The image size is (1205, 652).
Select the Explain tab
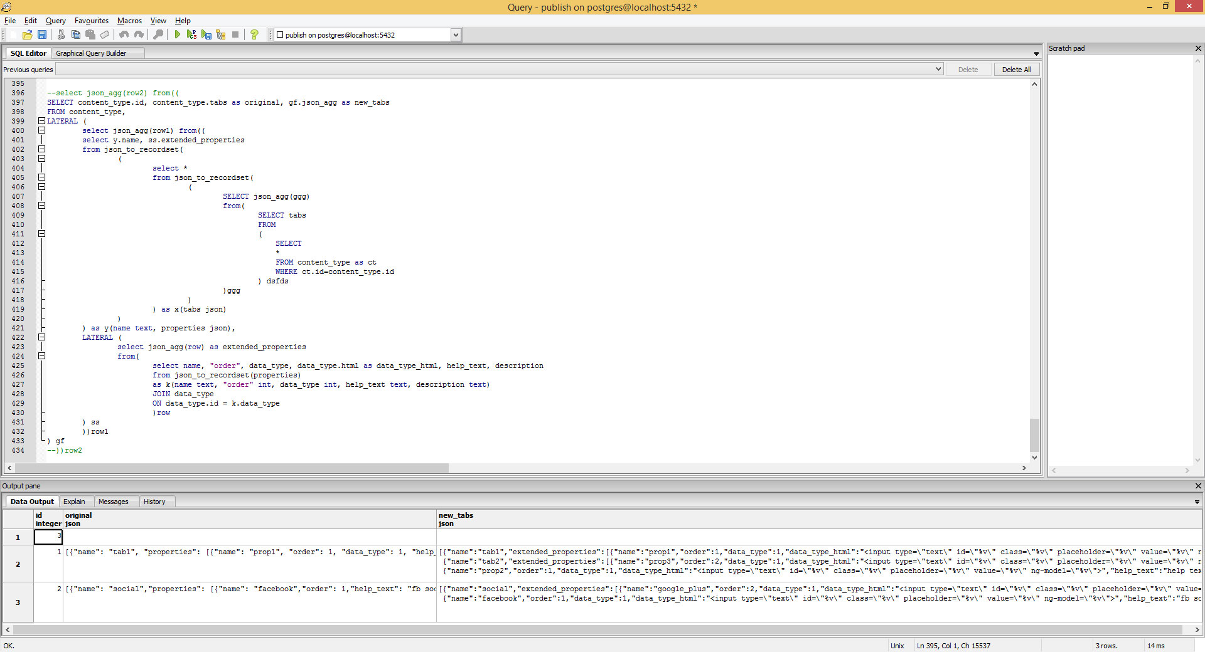(x=74, y=502)
